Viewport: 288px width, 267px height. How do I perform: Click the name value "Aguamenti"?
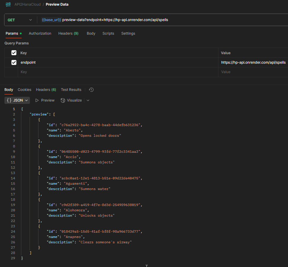pos(75,184)
